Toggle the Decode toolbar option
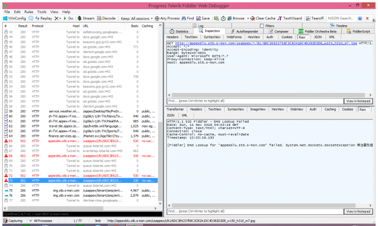The height and width of the screenshot is (226, 378). 106,18
